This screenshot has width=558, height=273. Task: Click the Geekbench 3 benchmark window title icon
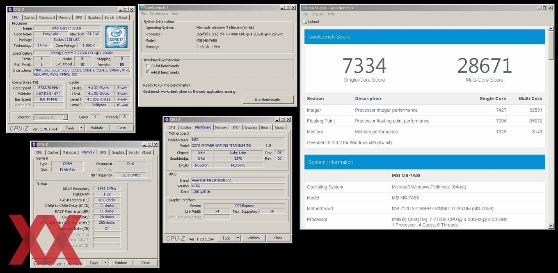pos(142,8)
